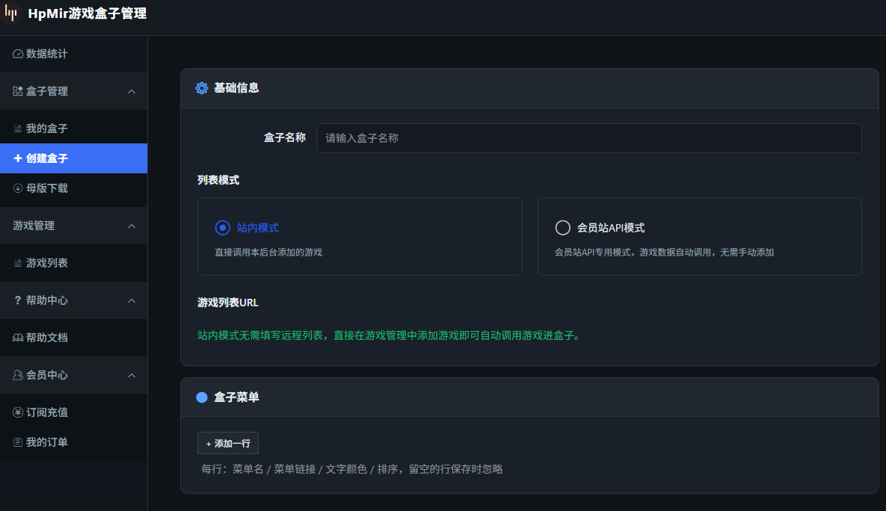Click the 游戏列表 list icon
This screenshot has height=511, width=886.
[x=17, y=263]
